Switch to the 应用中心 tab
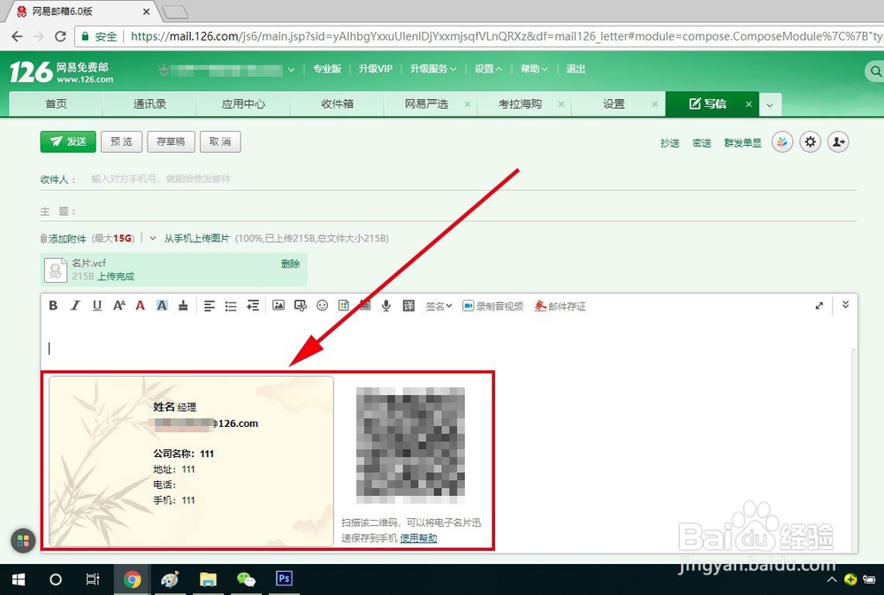 (243, 103)
